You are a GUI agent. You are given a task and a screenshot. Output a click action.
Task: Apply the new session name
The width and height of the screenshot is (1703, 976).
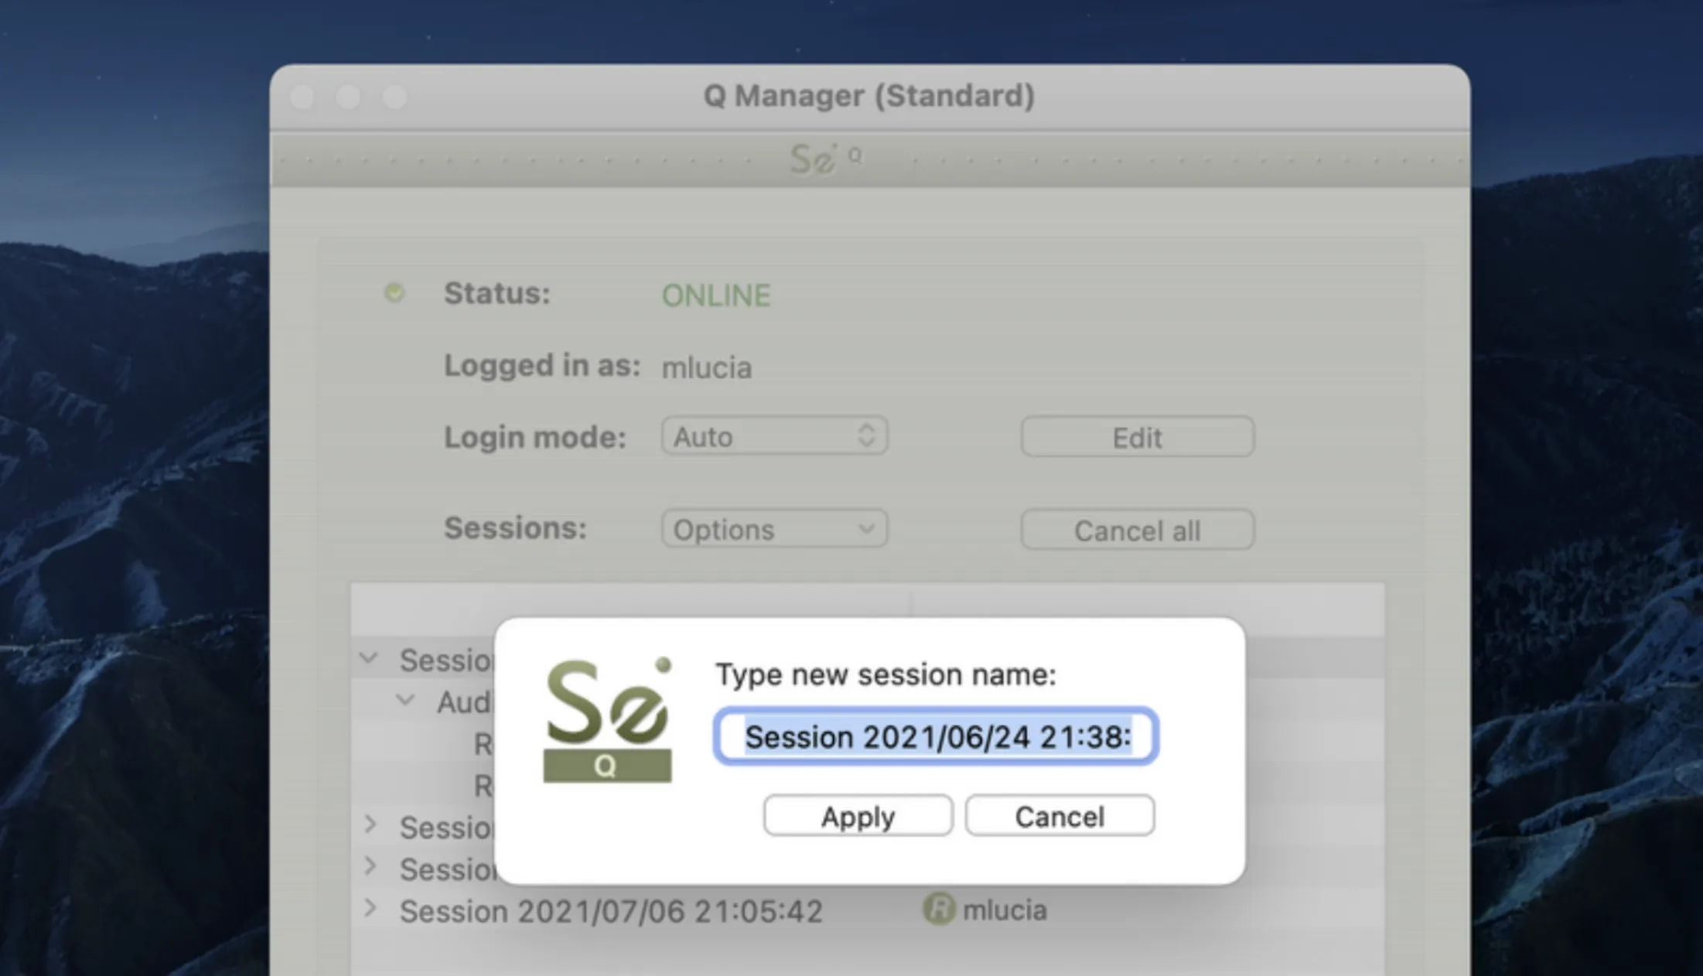coord(858,816)
